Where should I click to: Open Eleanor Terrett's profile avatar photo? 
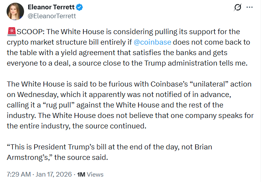16,11
